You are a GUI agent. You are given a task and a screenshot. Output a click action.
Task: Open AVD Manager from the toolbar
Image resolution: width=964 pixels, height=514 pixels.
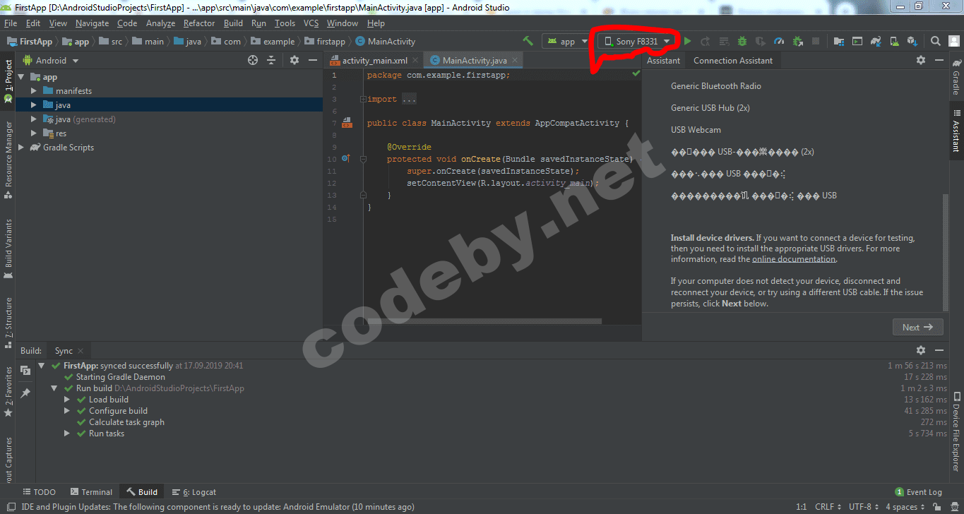893,42
